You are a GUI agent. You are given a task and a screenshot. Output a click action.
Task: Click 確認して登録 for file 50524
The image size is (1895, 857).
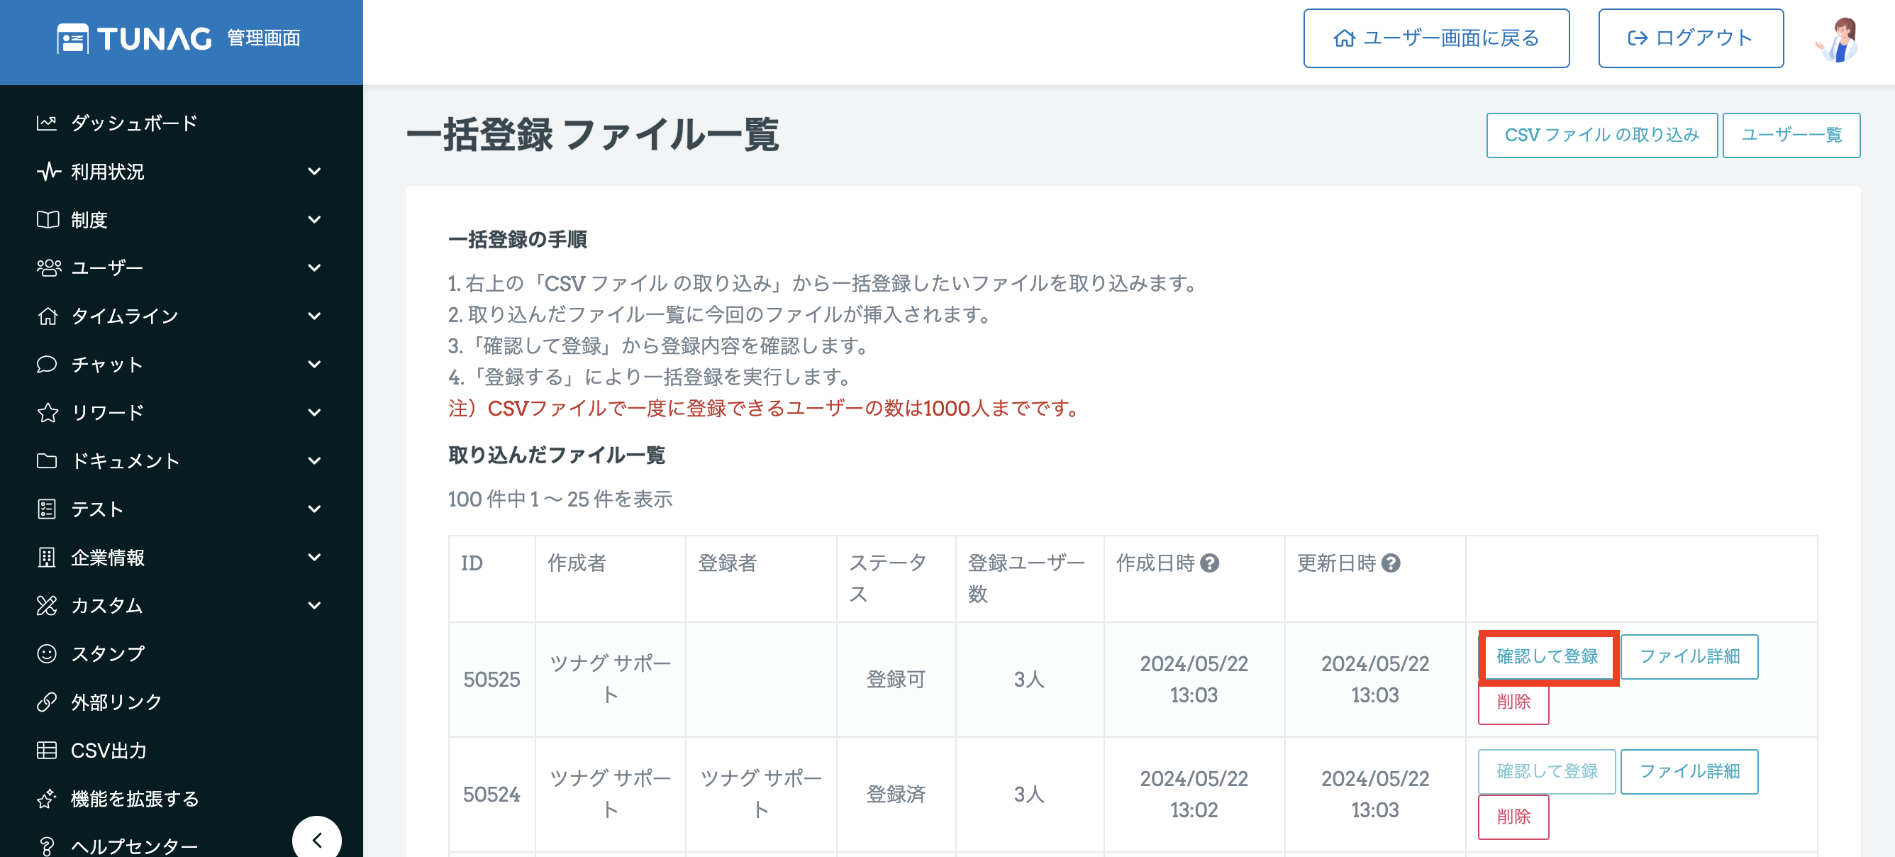coord(1547,771)
